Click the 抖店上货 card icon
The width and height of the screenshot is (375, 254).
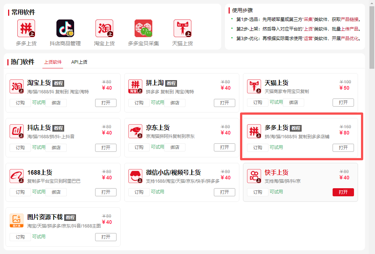pos(17,131)
